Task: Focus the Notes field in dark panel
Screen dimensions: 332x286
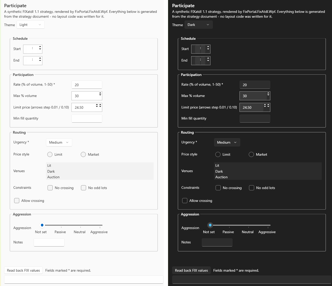Action: click(x=217, y=242)
